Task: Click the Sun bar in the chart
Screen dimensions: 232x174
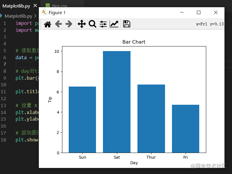Action: (82, 119)
